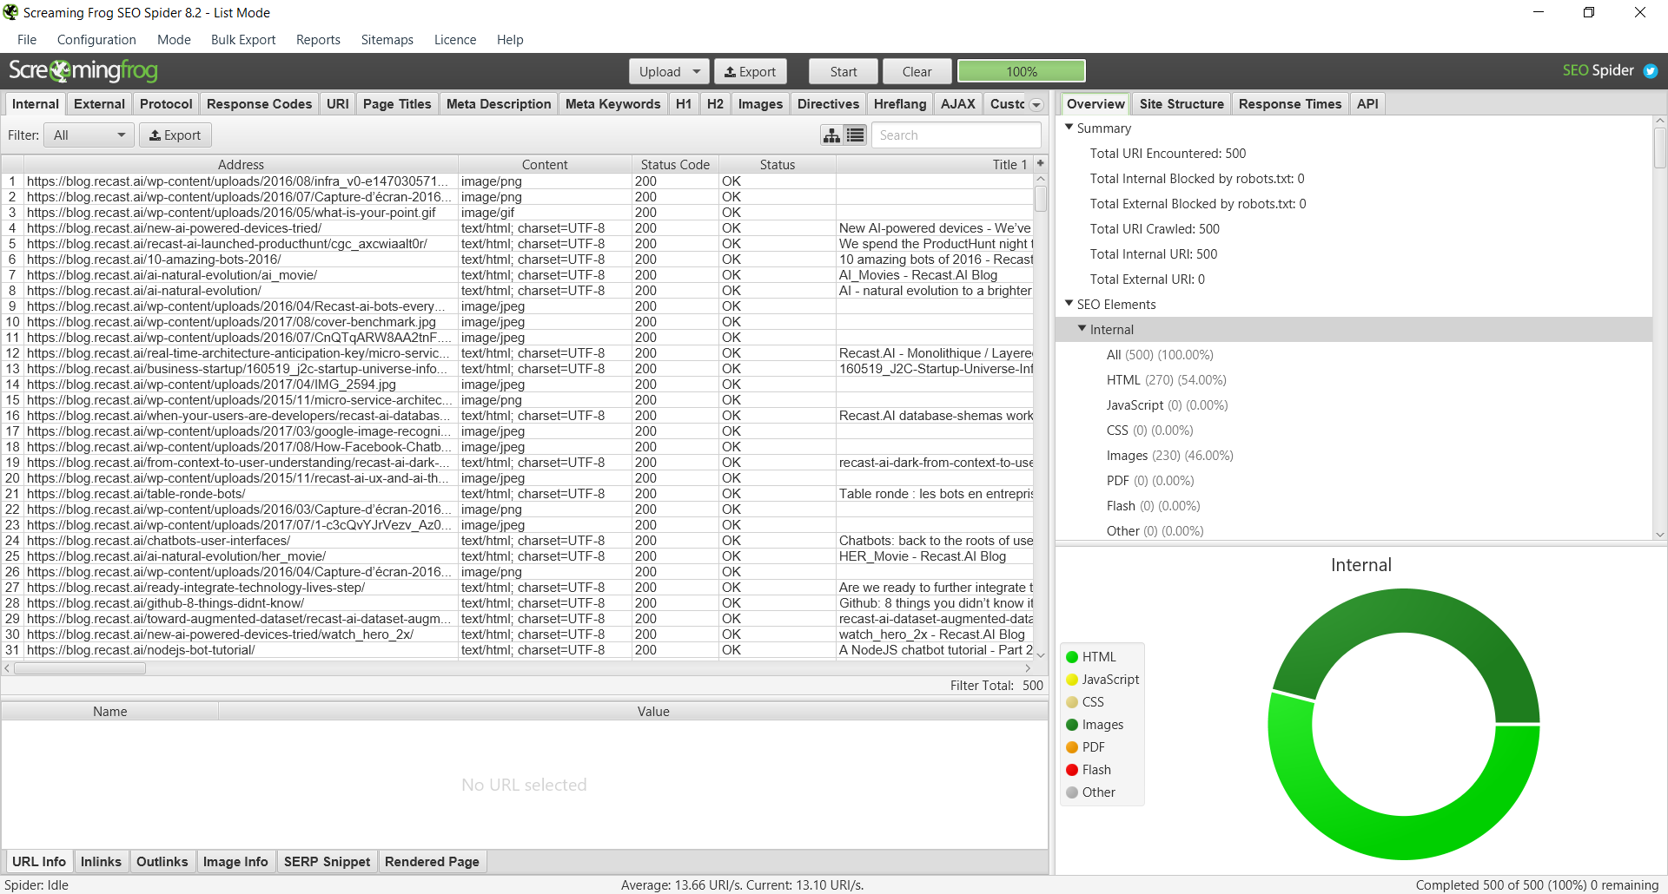
Task: Open the Bulk Export menu
Action: tap(242, 39)
